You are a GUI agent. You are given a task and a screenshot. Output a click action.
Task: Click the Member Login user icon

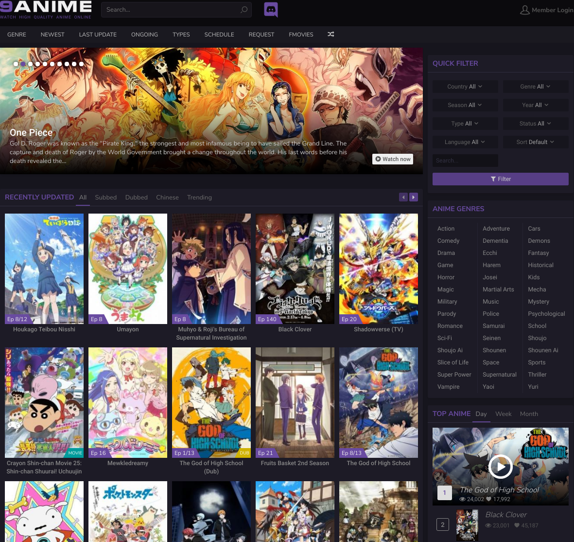pos(524,10)
